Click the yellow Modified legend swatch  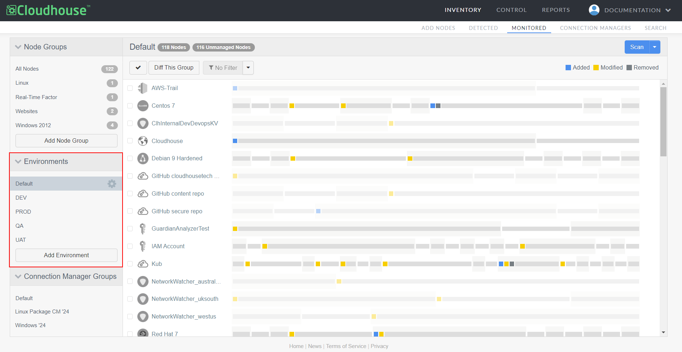596,68
